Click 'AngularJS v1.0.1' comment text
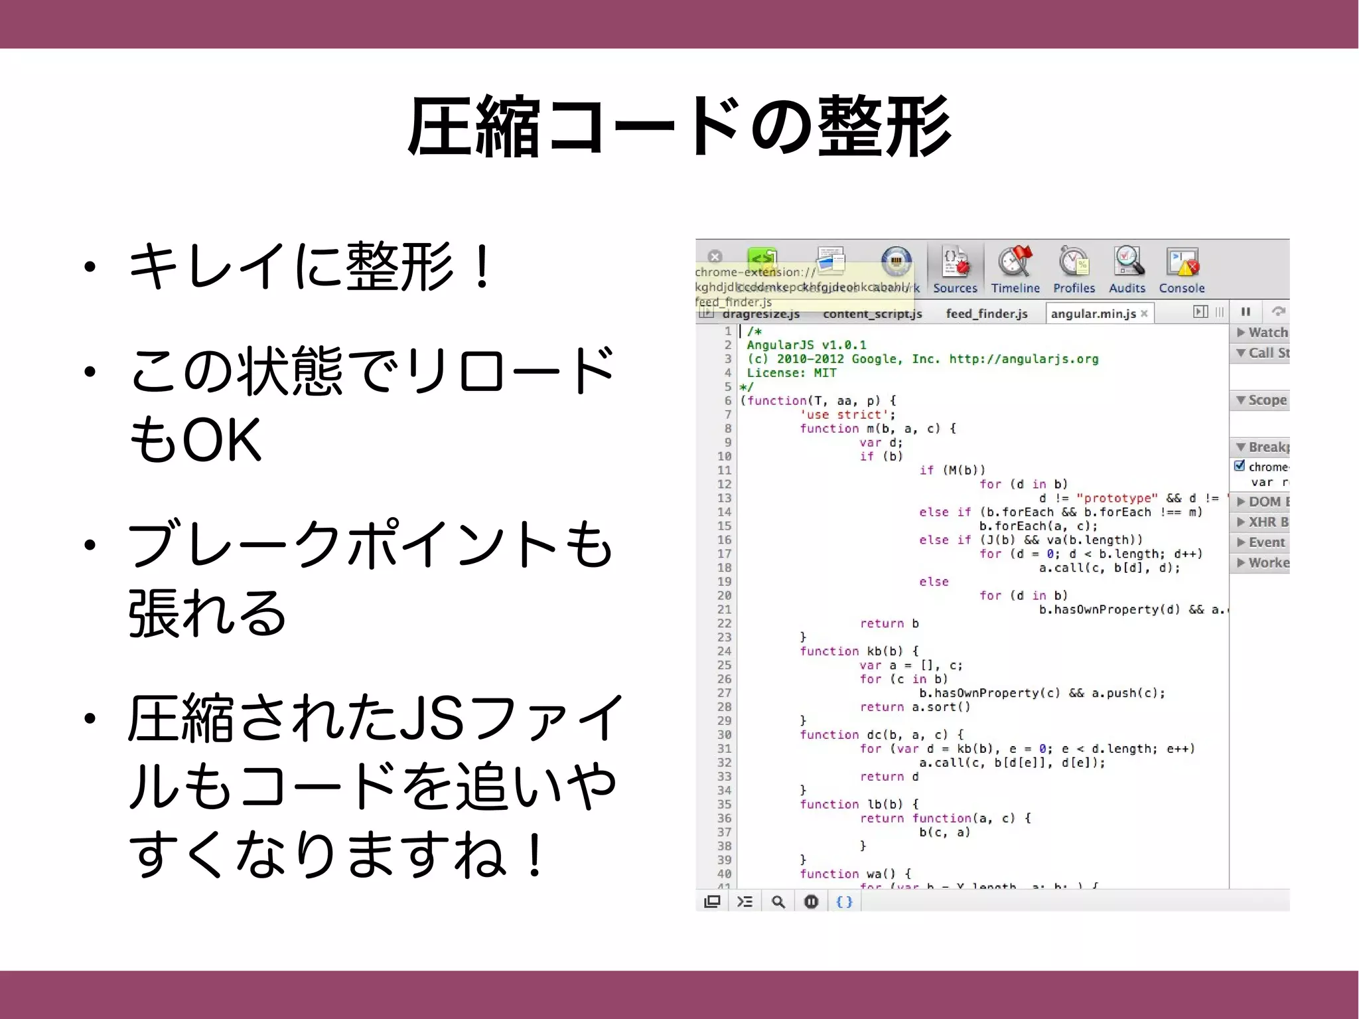The height and width of the screenshot is (1019, 1359). (x=807, y=345)
